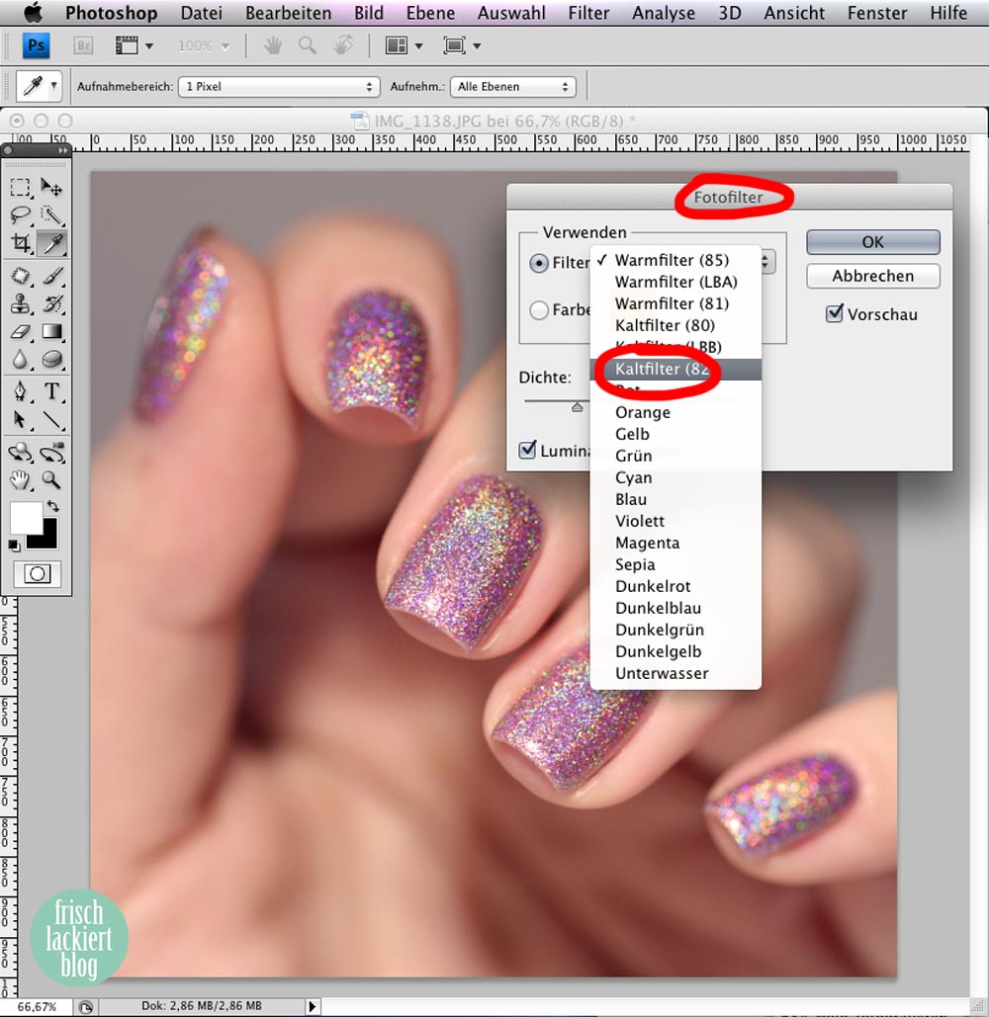Image resolution: width=989 pixels, height=1017 pixels.
Task: Toggle the Vorschau checkbox
Action: pyautogui.click(x=834, y=314)
